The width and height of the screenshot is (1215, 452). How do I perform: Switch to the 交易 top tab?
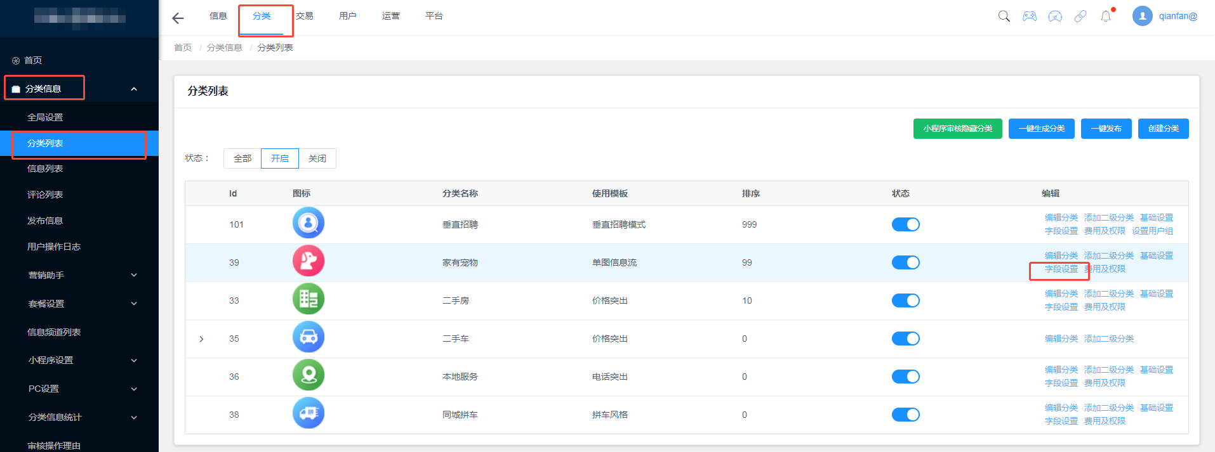coord(305,16)
